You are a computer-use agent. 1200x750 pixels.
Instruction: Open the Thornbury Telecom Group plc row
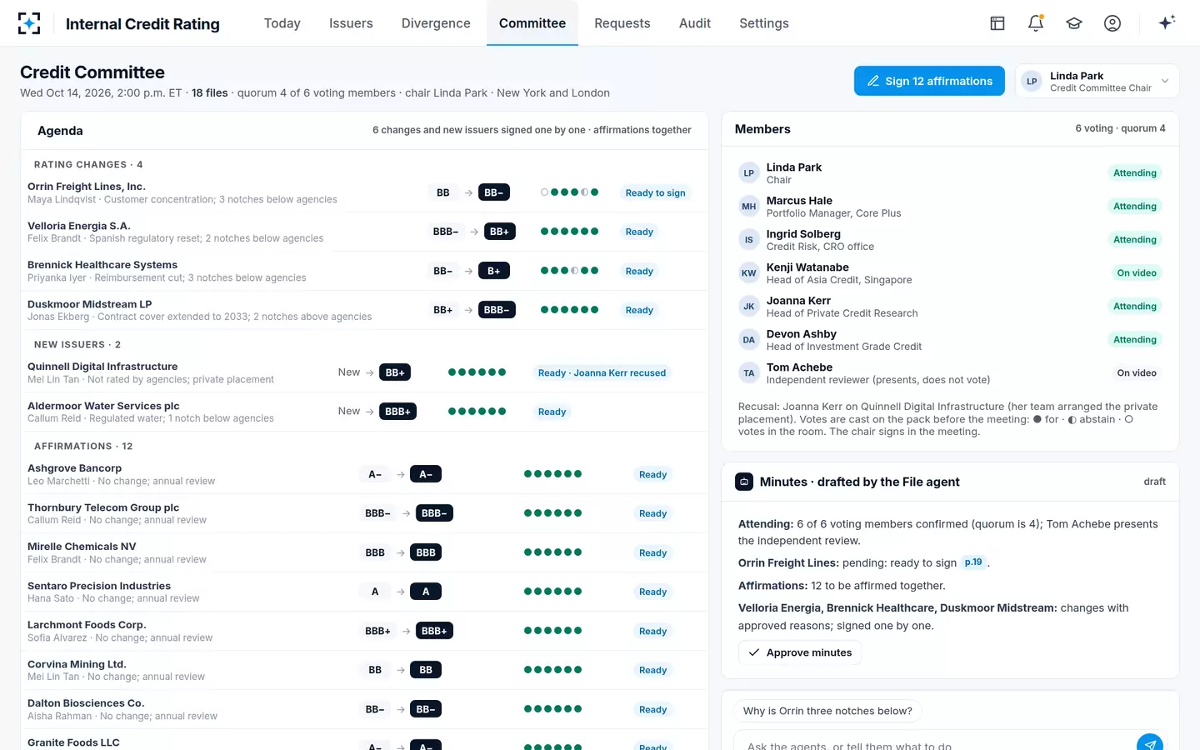(x=364, y=513)
